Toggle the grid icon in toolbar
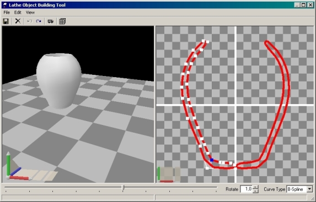Viewport: 316px width, 202px height. pos(62,21)
